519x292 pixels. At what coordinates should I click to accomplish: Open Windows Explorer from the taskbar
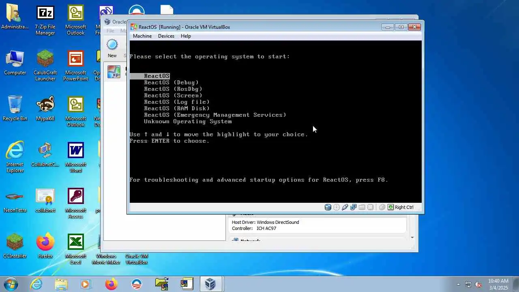(x=61, y=284)
